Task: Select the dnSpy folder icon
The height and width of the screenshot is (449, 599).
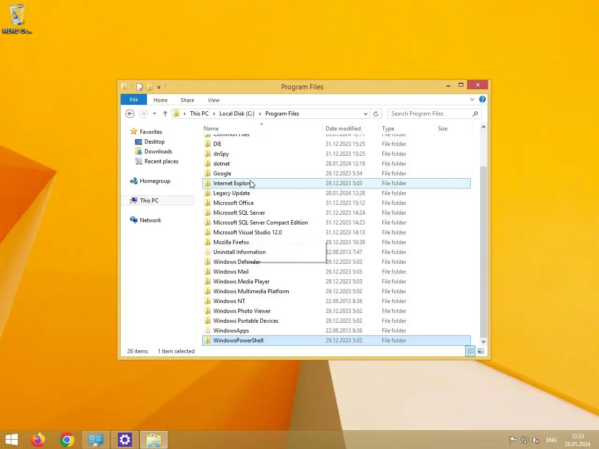Action: (x=208, y=154)
